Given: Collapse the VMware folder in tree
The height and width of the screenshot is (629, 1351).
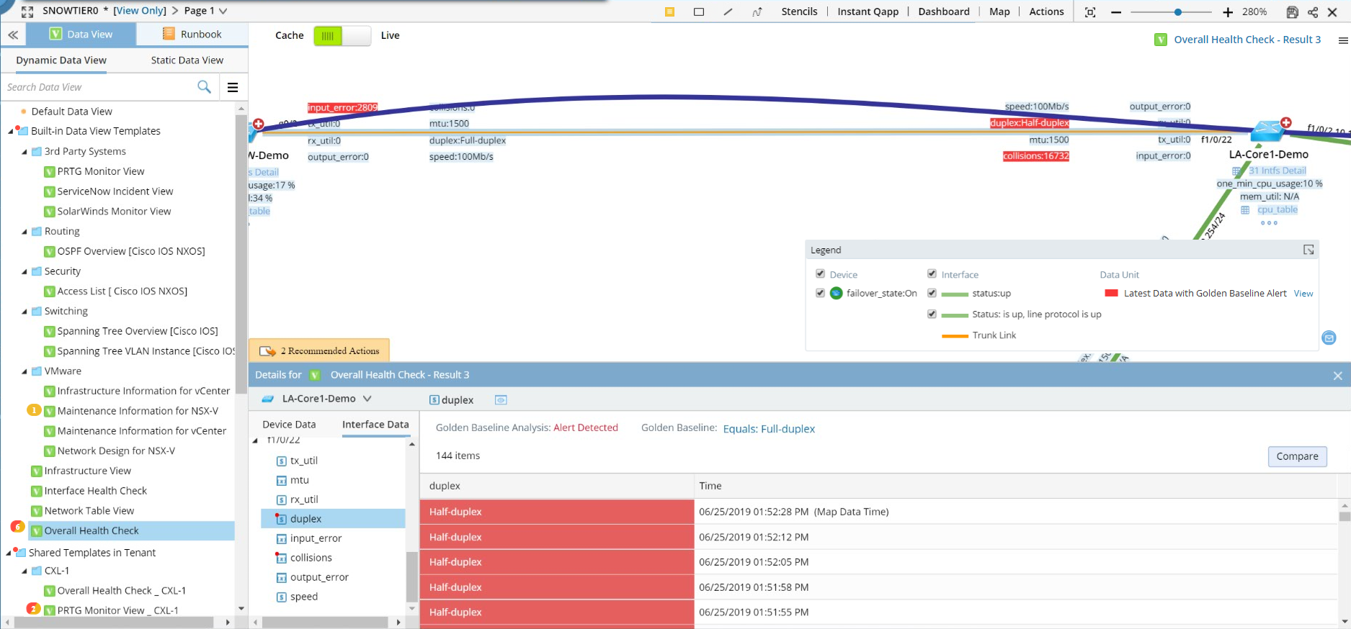Looking at the screenshot, I should point(24,371).
